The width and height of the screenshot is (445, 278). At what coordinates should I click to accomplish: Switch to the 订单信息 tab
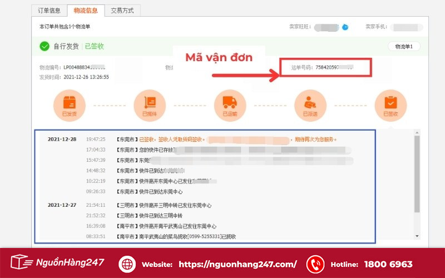[x=49, y=11]
